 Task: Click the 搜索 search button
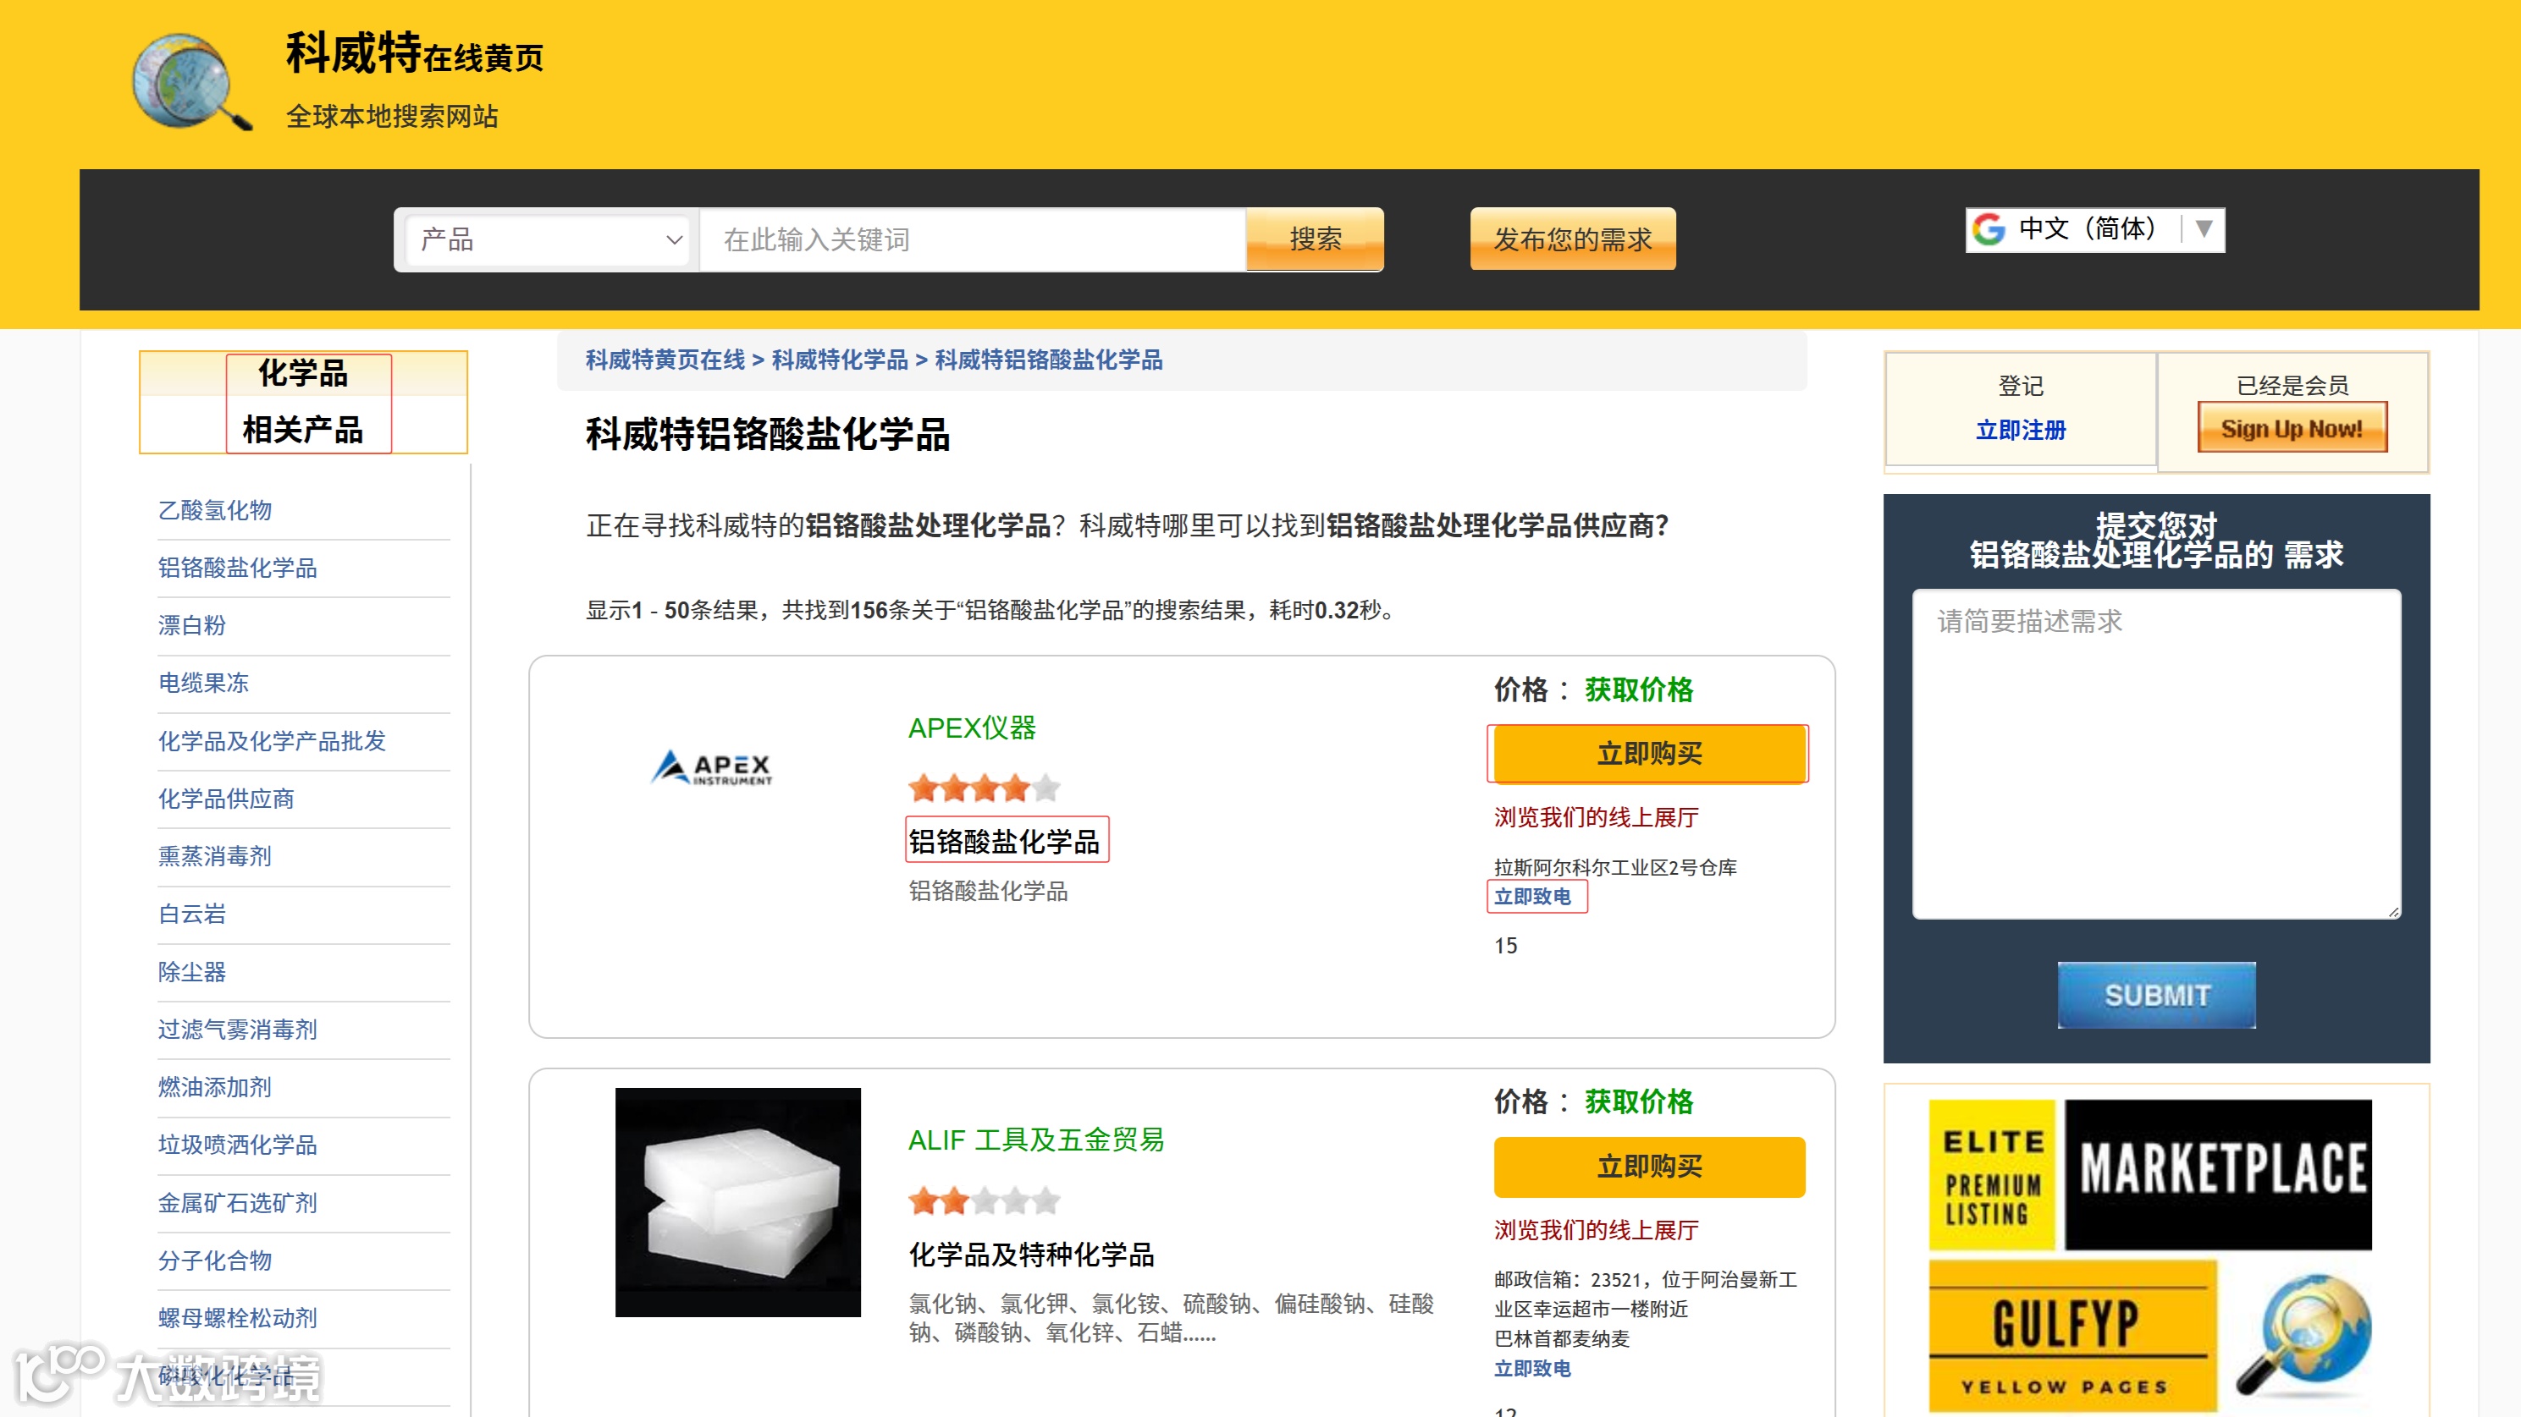[1315, 239]
